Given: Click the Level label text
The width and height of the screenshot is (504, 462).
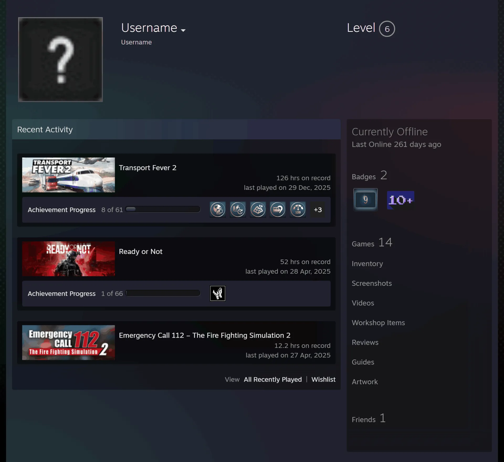Looking at the screenshot, I should coord(361,28).
